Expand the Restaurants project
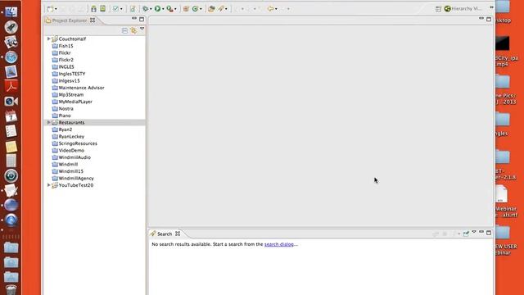Viewport: 524px width, 295px height. click(49, 122)
